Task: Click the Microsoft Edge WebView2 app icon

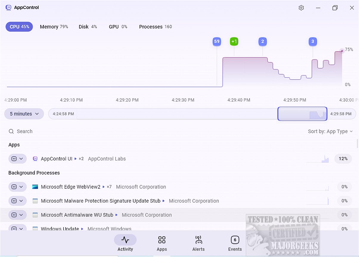Action: pos(35,187)
